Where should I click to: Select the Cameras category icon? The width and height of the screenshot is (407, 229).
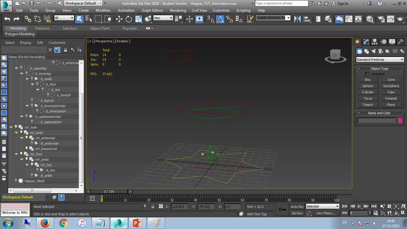pyautogui.click(x=380, y=51)
